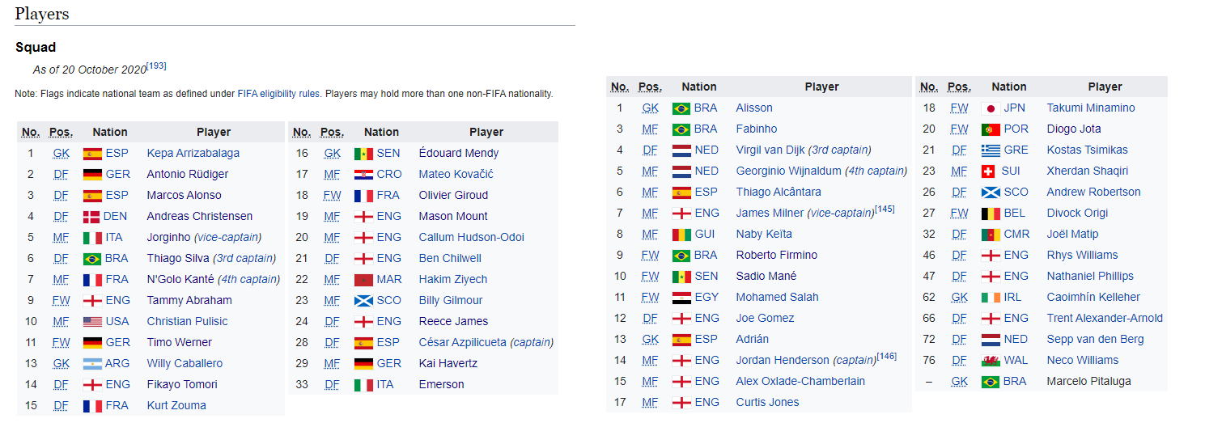The width and height of the screenshot is (1205, 423).
Task: Click the Wales flag beside Neco Williams
Action: point(990,361)
